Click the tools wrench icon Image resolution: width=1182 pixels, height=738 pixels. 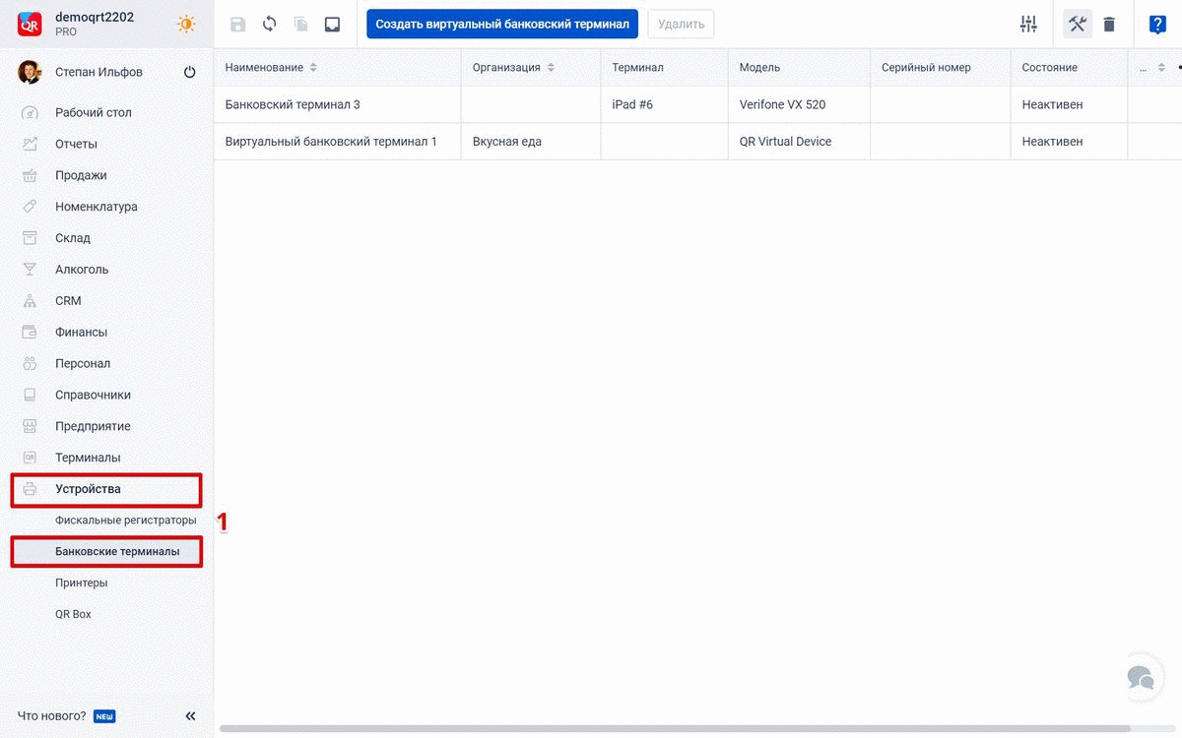pos(1077,25)
